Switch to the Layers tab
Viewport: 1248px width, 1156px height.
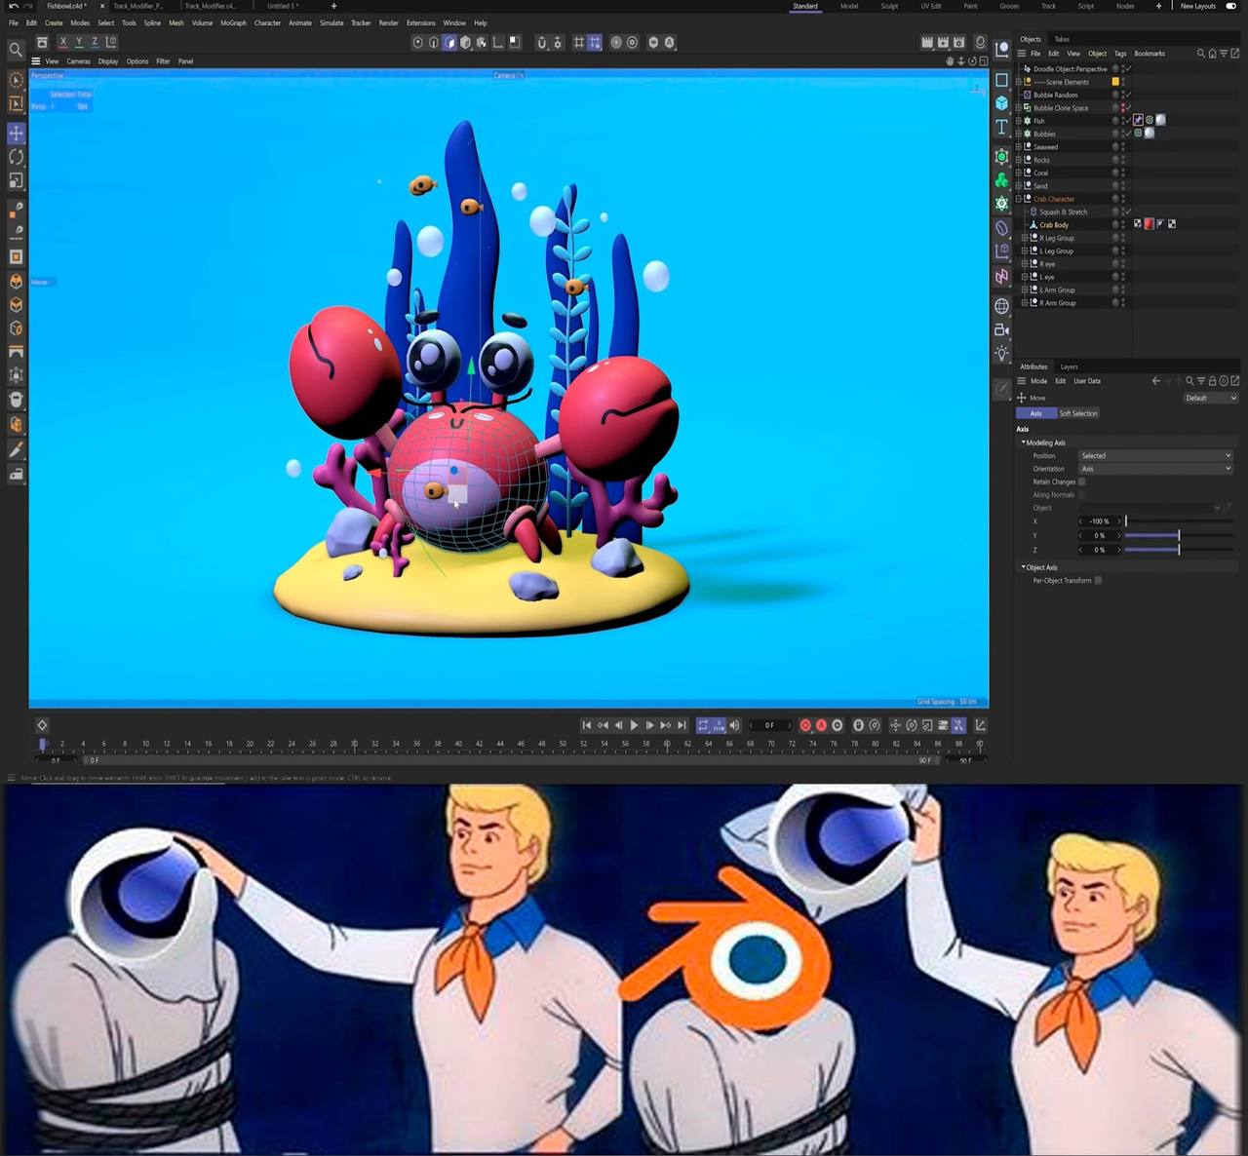coord(1069,366)
